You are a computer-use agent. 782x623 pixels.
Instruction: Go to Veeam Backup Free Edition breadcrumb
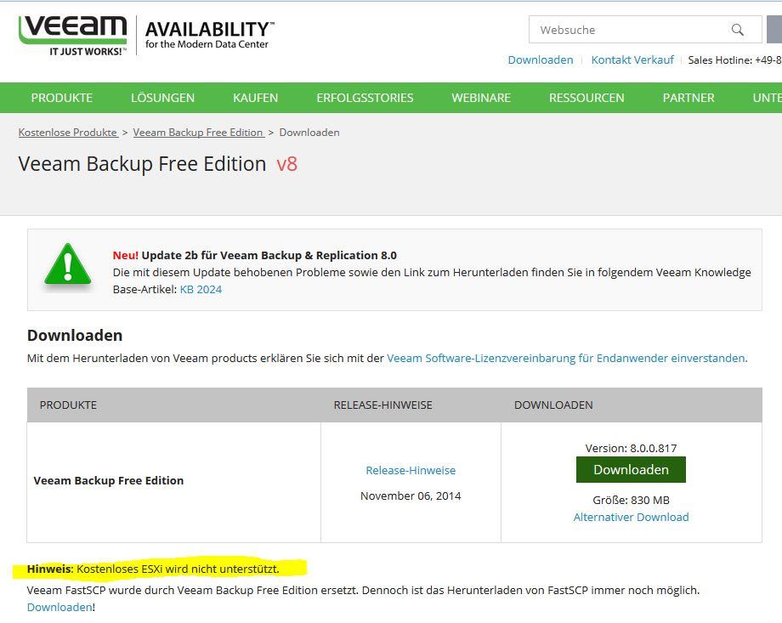[198, 133]
